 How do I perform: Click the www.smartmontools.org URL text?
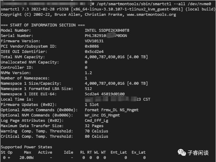[151, 15]
